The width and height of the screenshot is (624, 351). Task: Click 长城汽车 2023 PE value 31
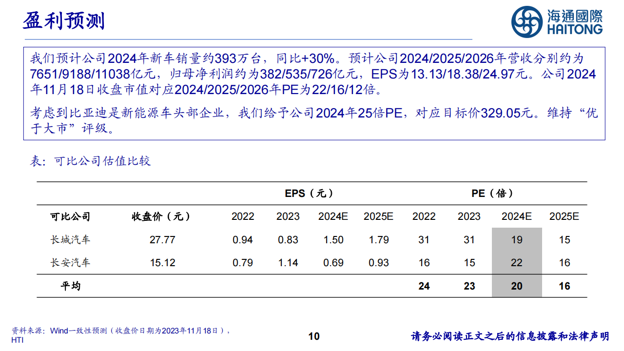click(469, 240)
